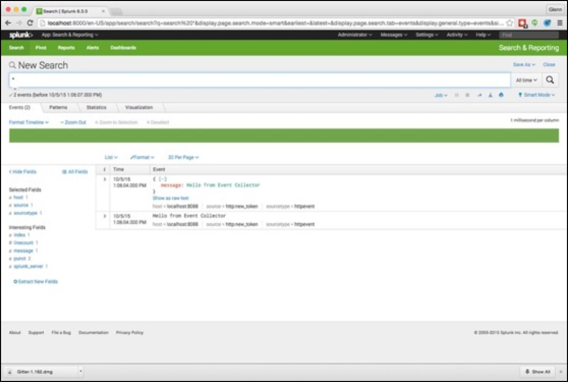Viewport: 568px width, 382px height.
Task: Export the search results
Action: 490,95
